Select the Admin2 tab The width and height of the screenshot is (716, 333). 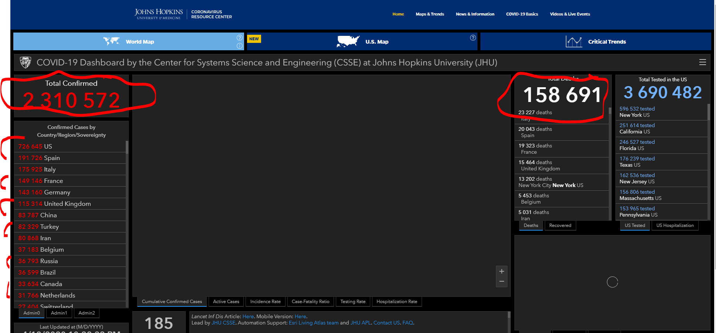pyautogui.click(x=87, y=313)
